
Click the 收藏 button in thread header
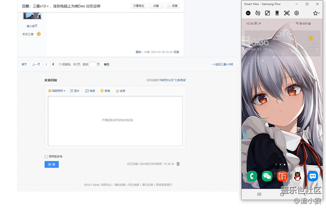pyautogui.click(x=156, y=6)
